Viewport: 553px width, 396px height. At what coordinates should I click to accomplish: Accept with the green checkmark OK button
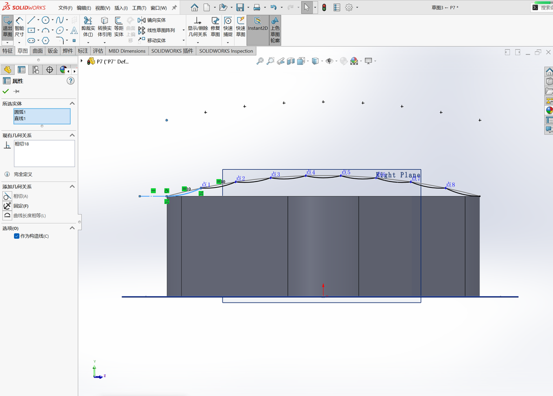pos(5,91)
